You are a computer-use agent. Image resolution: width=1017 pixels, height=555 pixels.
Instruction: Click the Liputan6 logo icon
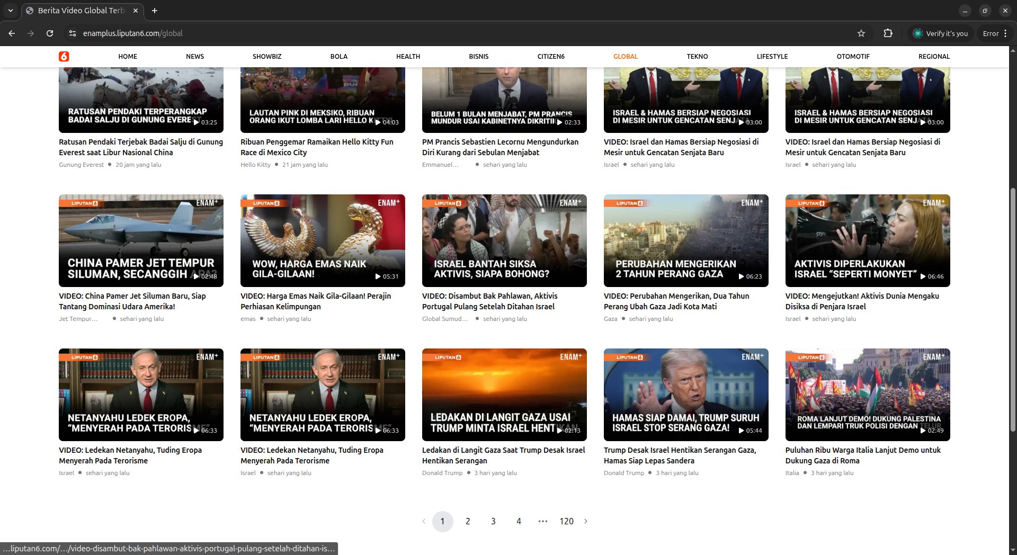click(x=64, y=56)
